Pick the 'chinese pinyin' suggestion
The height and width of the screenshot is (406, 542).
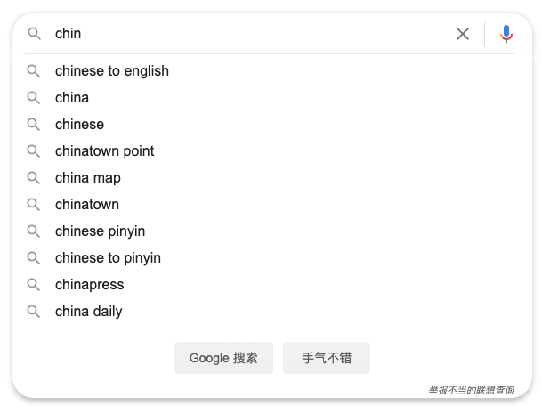coord(100,231)
